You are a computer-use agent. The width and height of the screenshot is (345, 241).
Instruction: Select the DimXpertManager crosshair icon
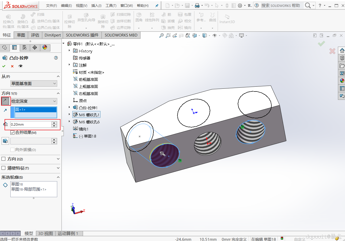(35, 48)
